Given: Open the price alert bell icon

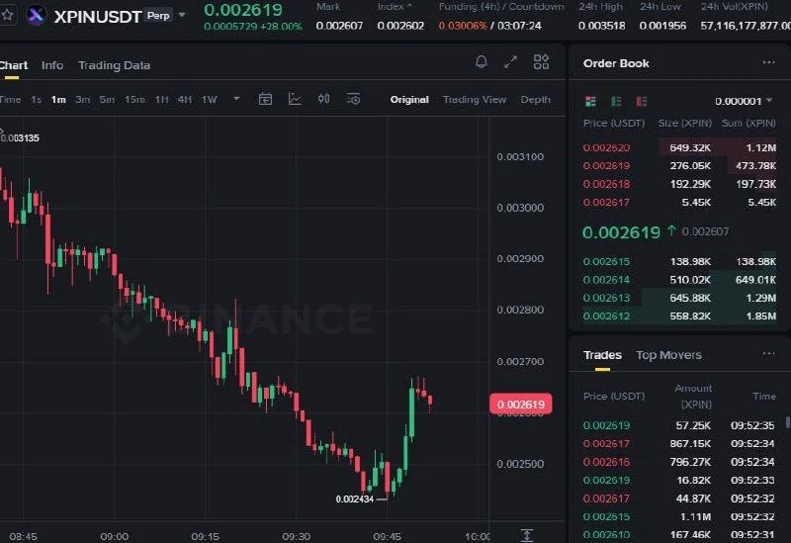Looking at the screenshot, I should pyautogui.click(x=482, y=62).
